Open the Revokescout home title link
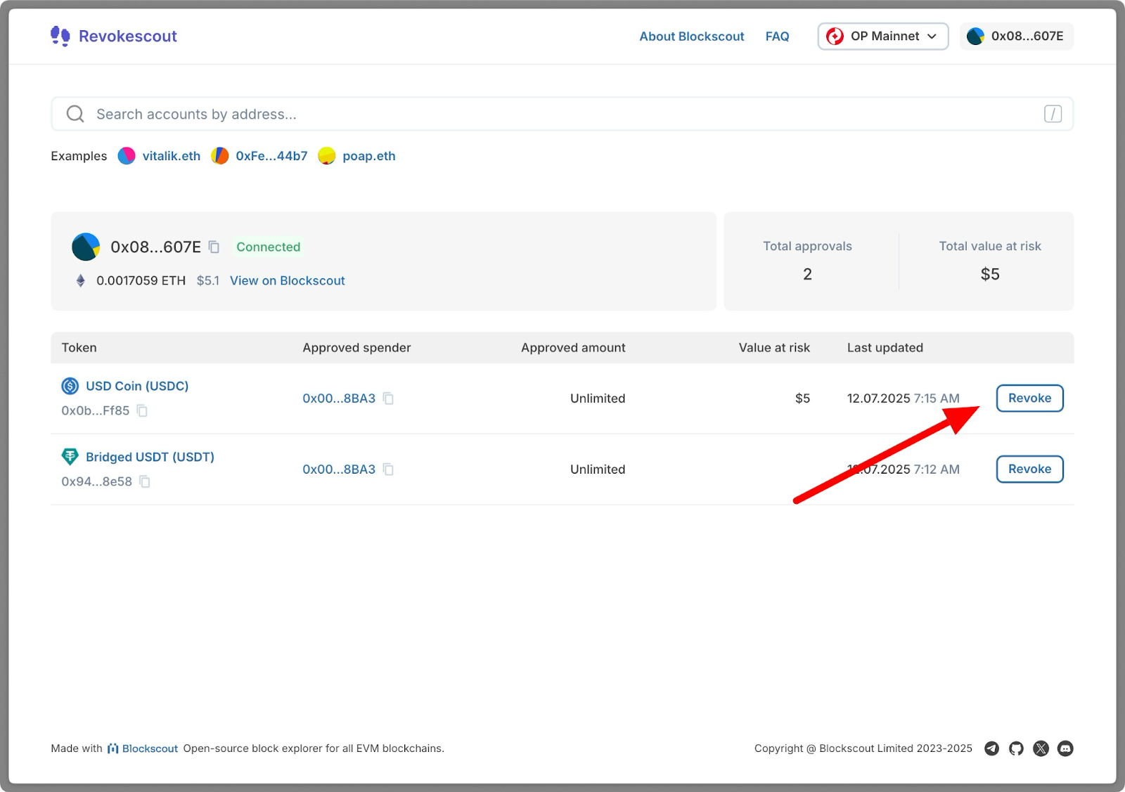 click(x=127, y=36)
